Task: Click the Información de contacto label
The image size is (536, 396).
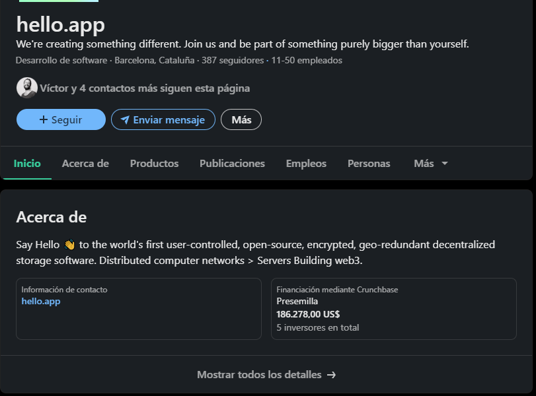Action: 64,290
